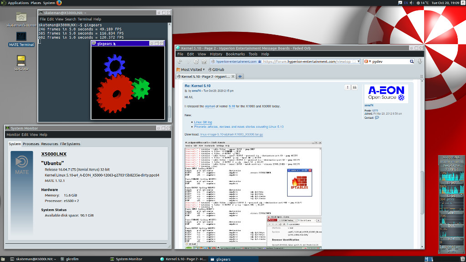Open browser Tools menu
This screenshot has width=466, height=262.
[x=253, y=54]
